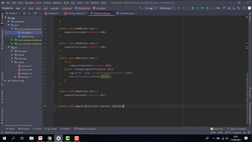Open the Layout Inspector
This screenshot has height=142, width=252.
coord(236,129)
